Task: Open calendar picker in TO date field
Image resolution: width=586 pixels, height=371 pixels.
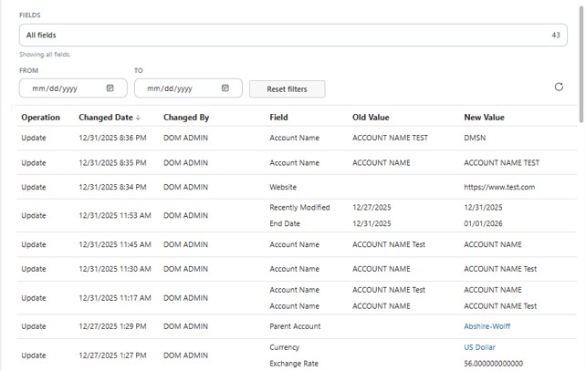Action: click(225, 88)
